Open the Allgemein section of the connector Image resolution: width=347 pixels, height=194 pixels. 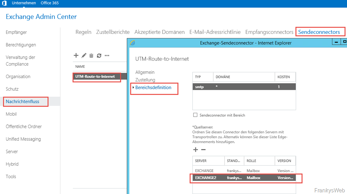click(x=145, y=72)
